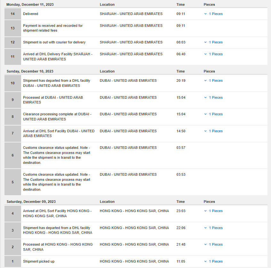271x268 pixels.
Task: Expand chevron for Dubai Sort Facility arrival
Action: tap(205, 131)
